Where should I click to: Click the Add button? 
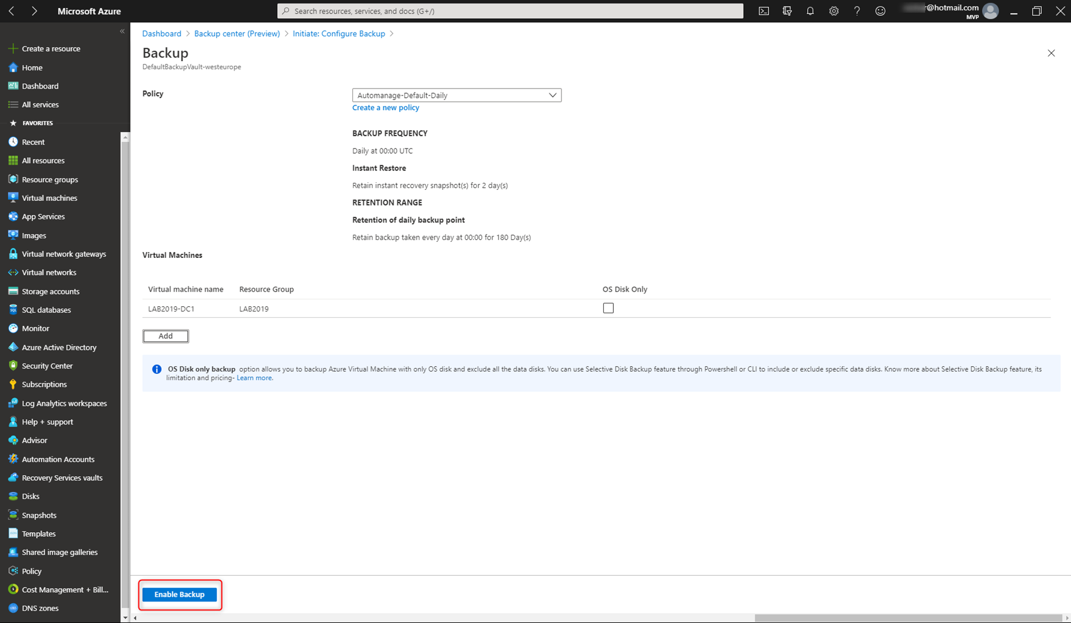click(165, 336)
